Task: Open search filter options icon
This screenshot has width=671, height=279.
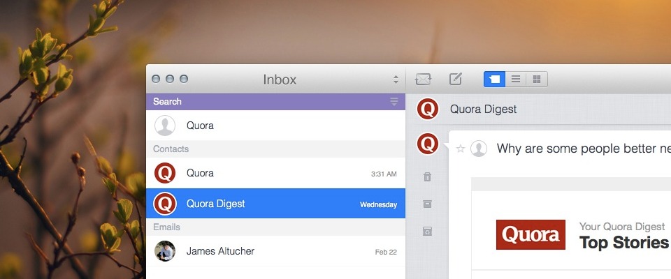Action: pyautogui.click(x=394, y=102)
